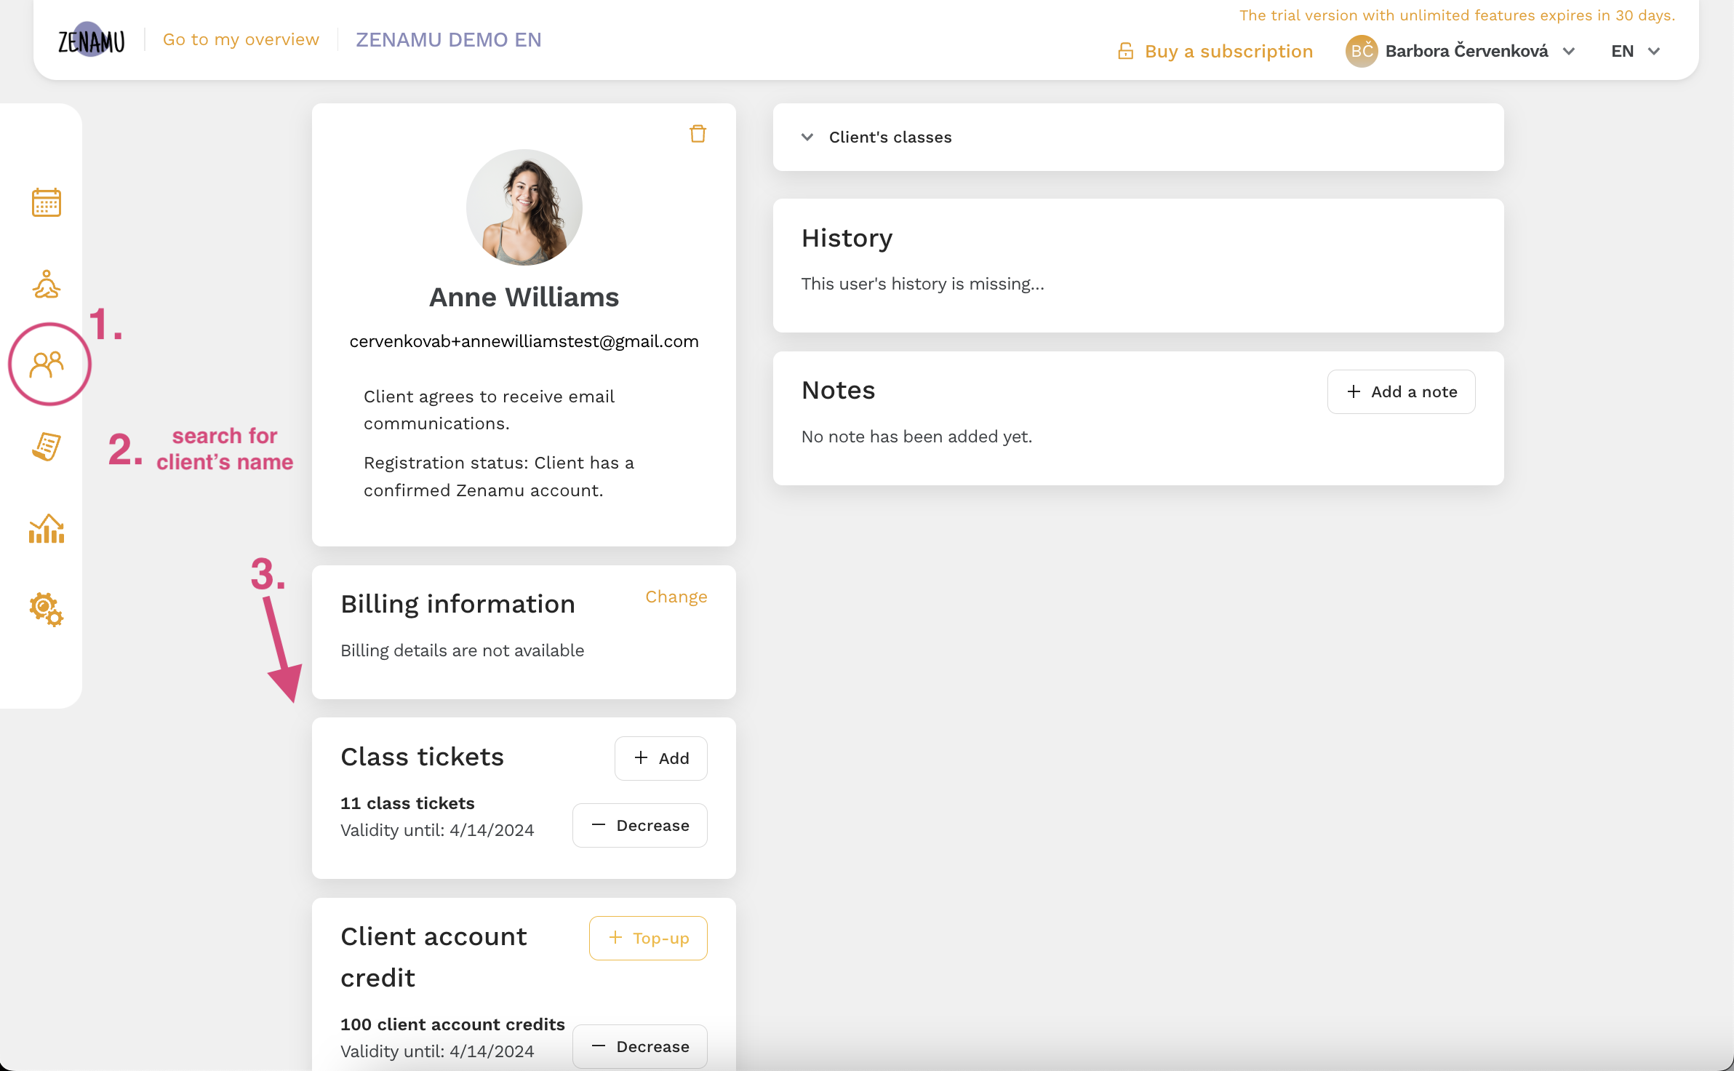Screen dimensions: 1734x1071
Task: Collapse the Client's classes section
Action: coord(807,136)
